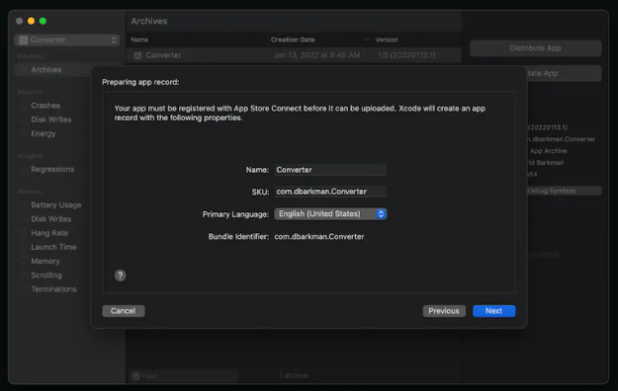This screenshot has width=618, height=391.
Task: Open Hang Rate metrics
Action: pos(49,233)
